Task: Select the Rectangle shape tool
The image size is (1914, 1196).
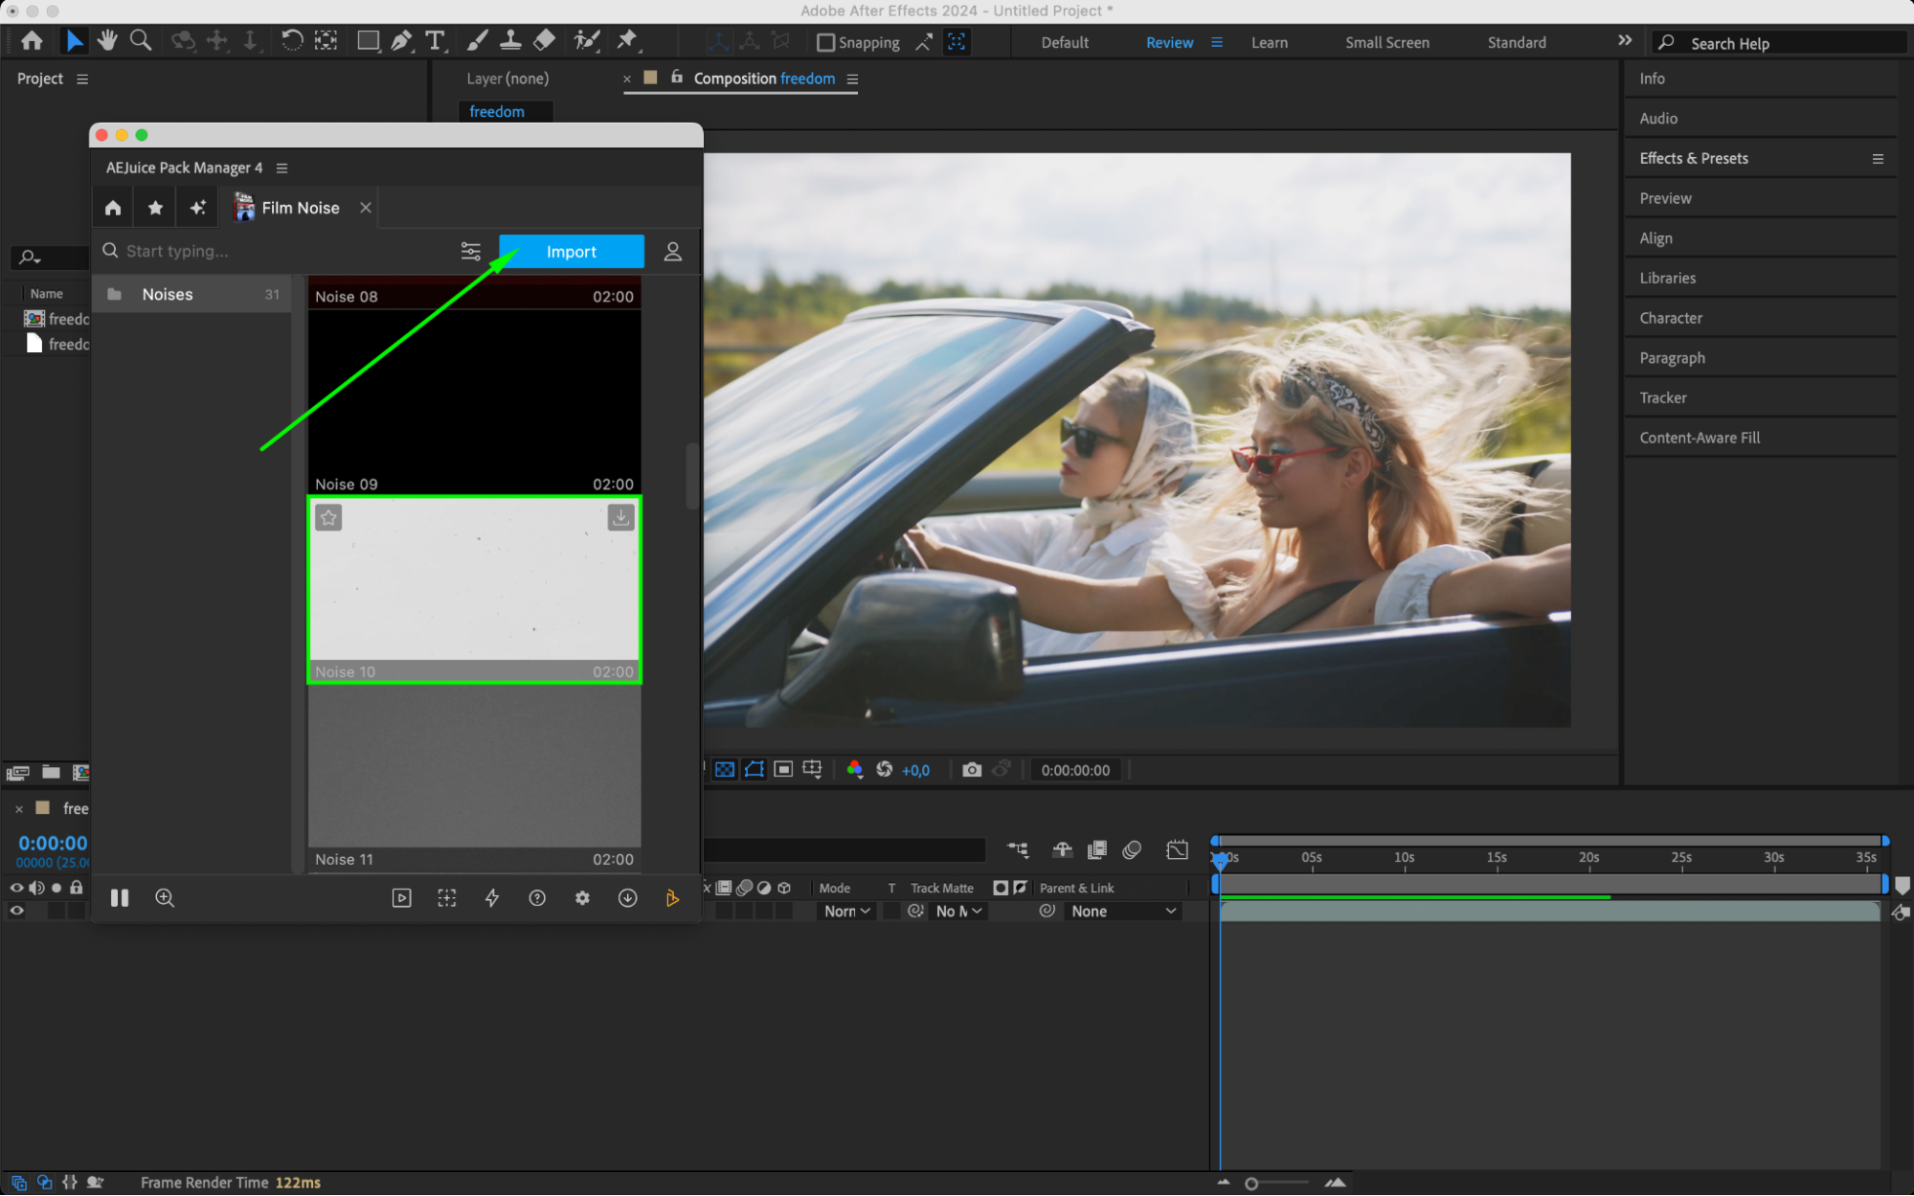Action: (x=368, y=40)
